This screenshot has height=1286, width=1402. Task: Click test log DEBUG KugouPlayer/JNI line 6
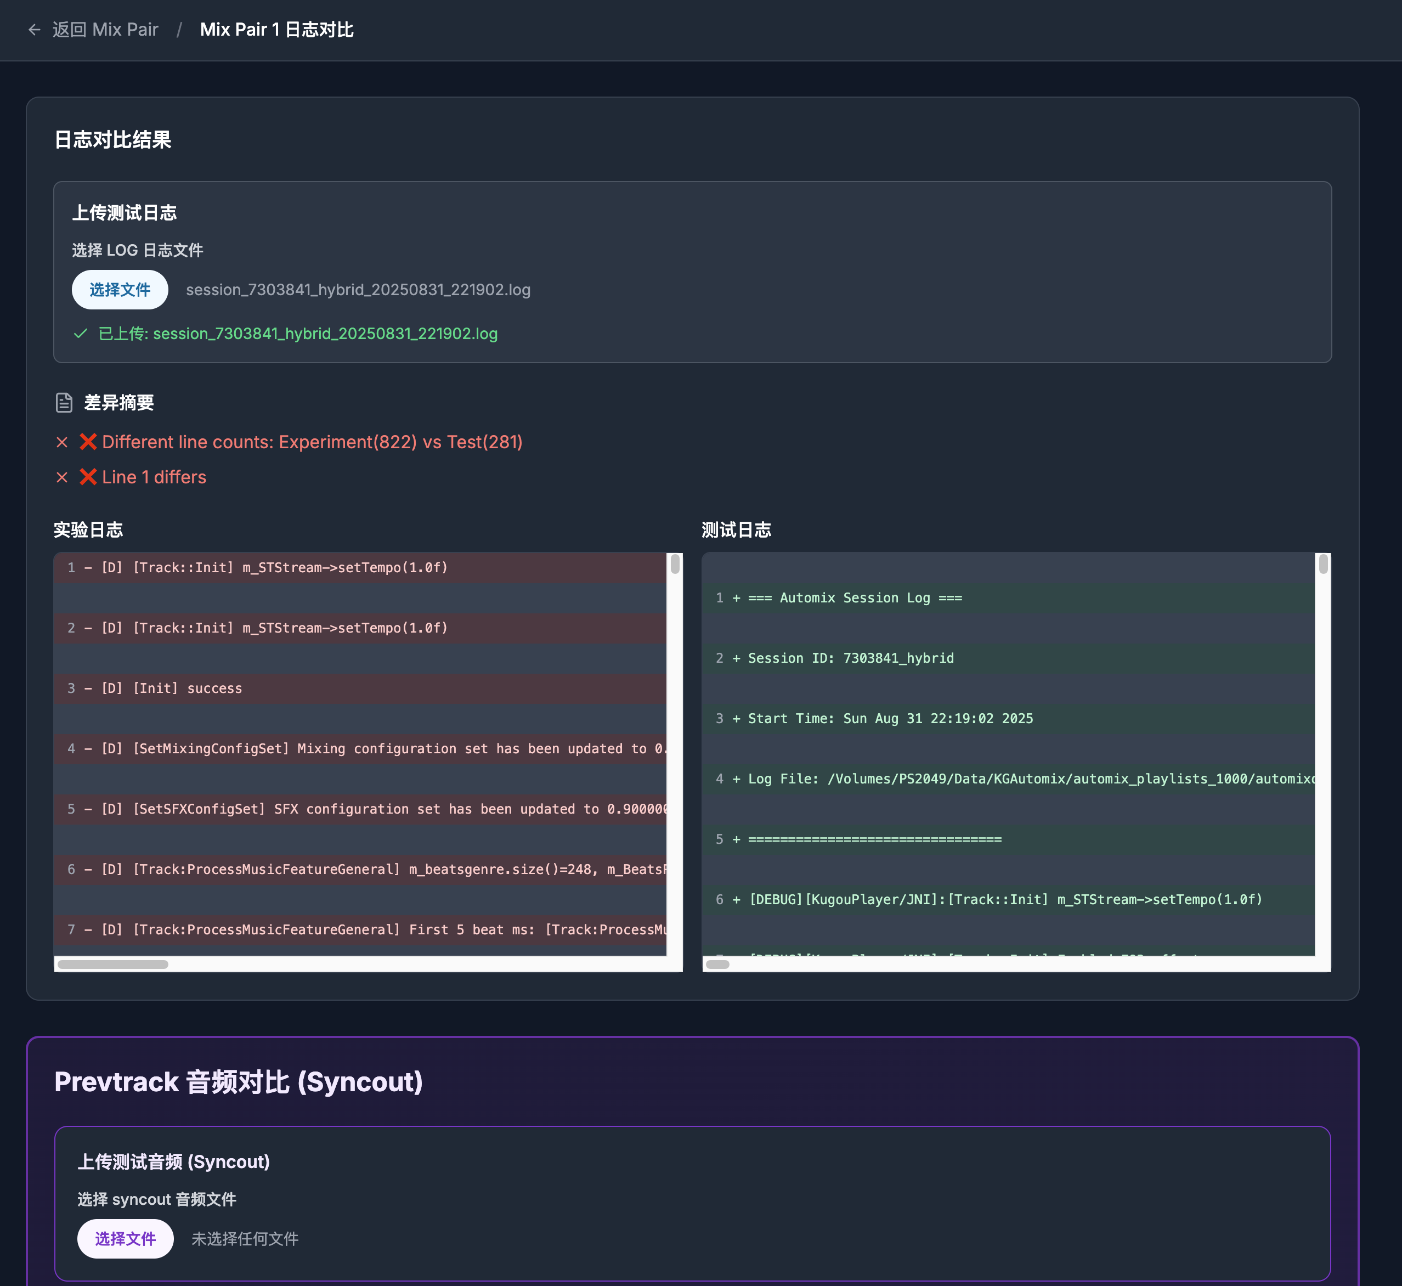(1008, 900)
